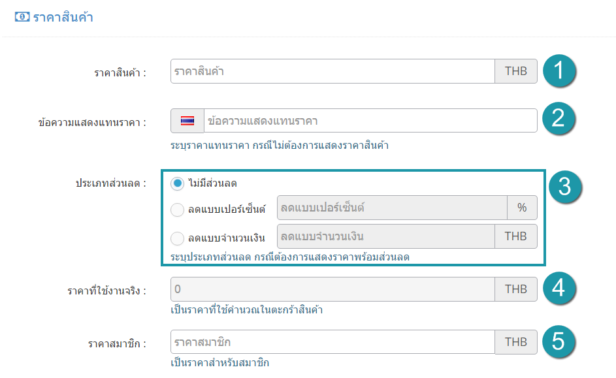Click the numbered circle 5 badge

click(559, 341)
